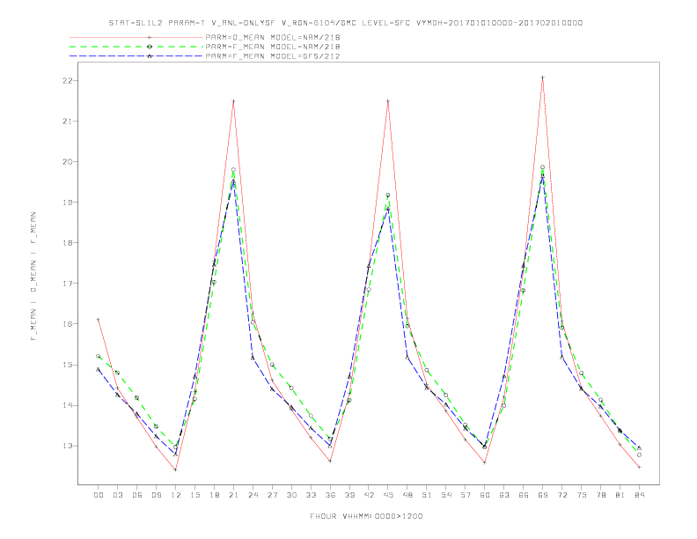Viewport: 697px width, 539px height.
Task: Click x-axis tick label 36
Action: coord(330,495)
